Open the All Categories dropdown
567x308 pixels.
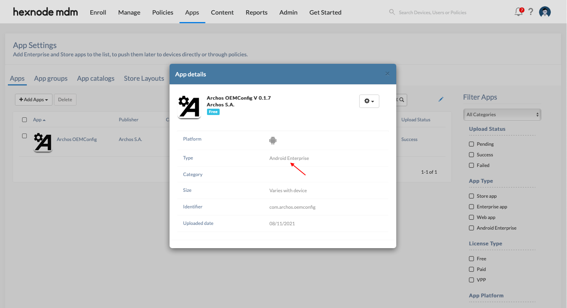pos(502,115)
